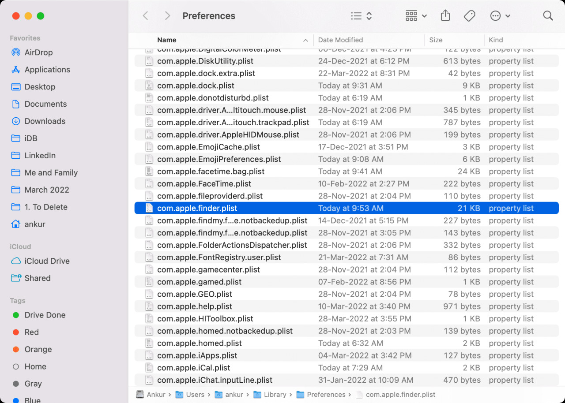
Task: Open the More actions ellipsis menu
Action: tap(500, 16)
